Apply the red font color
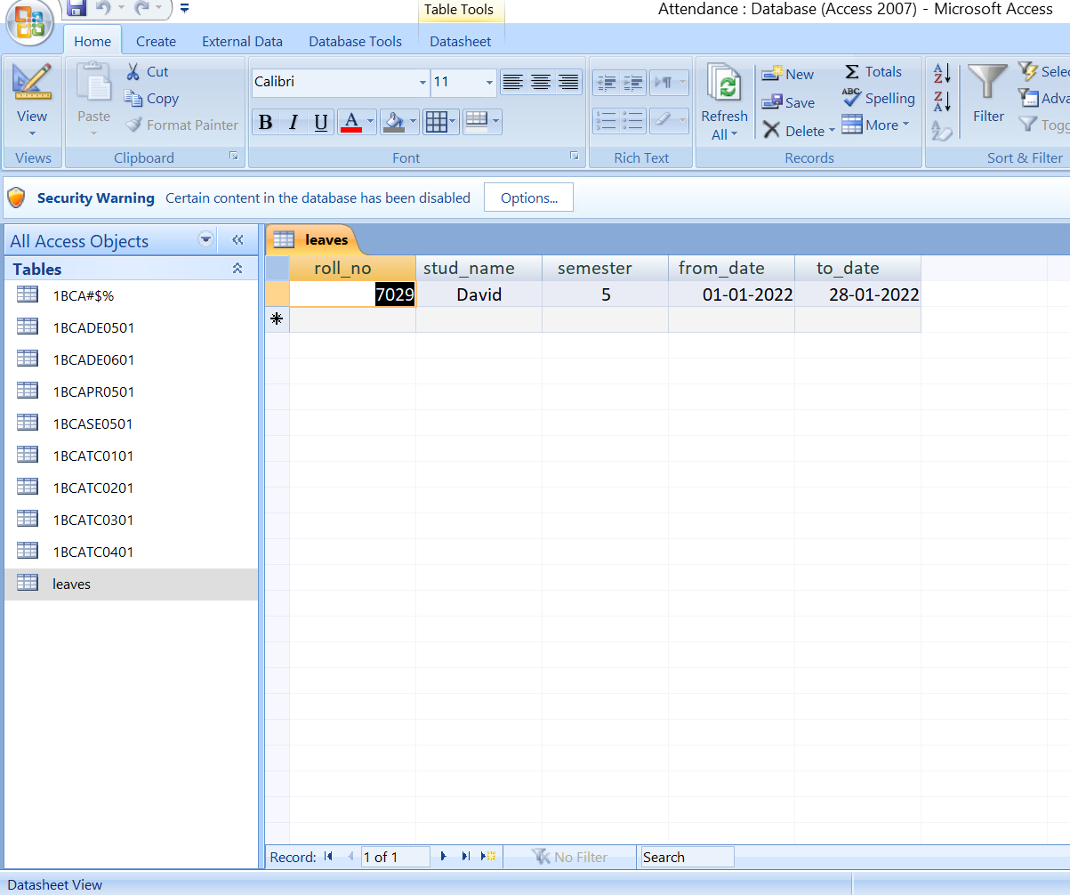 pos(351,123)
